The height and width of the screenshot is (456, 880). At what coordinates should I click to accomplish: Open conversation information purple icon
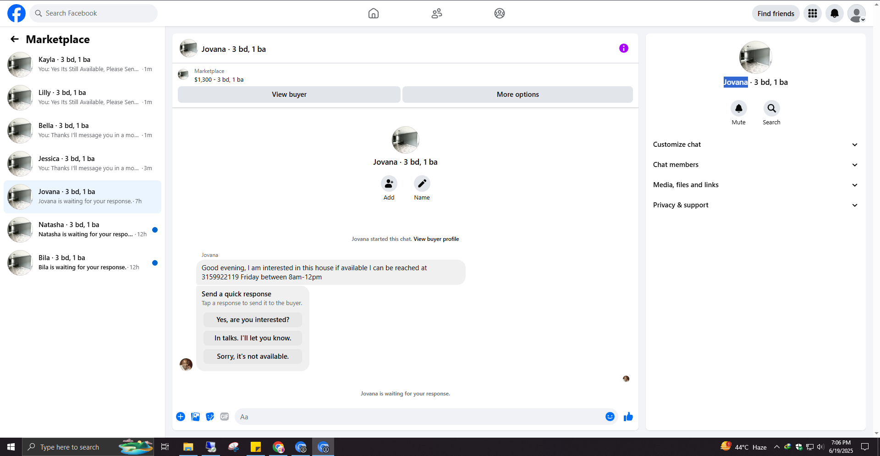click(x=624, y=48)
